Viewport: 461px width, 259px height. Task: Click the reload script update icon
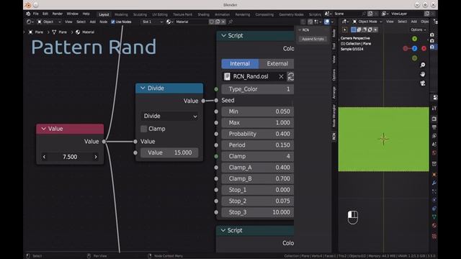click(290, 77)
